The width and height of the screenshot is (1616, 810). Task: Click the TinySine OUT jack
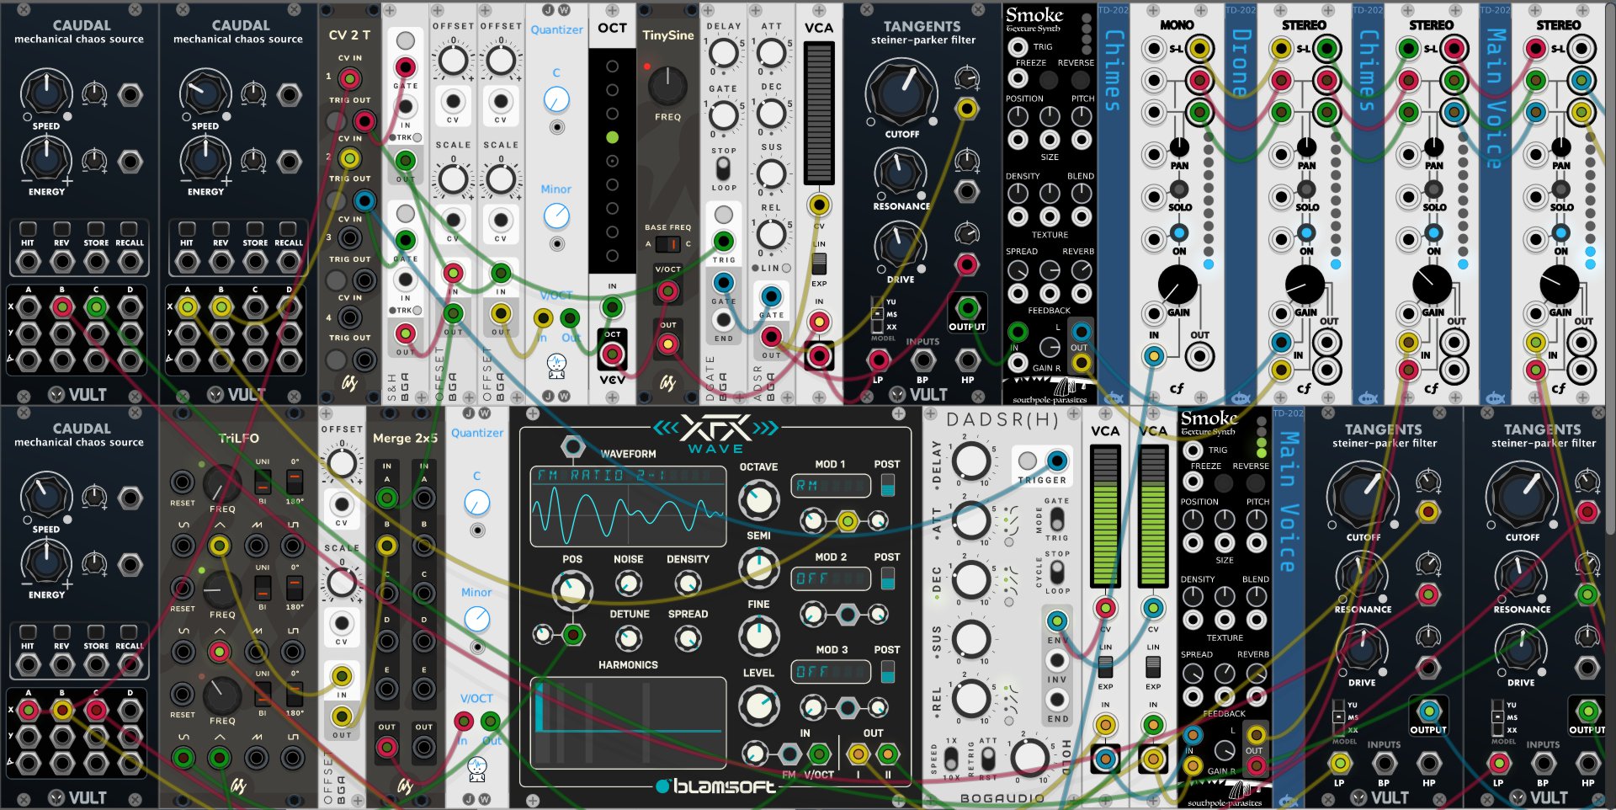pos(667,344)
